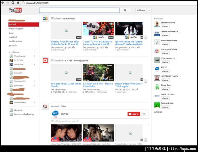Click Linkin Park channel avatar
This screenshot has width=198, height=152.
[11, 65]
